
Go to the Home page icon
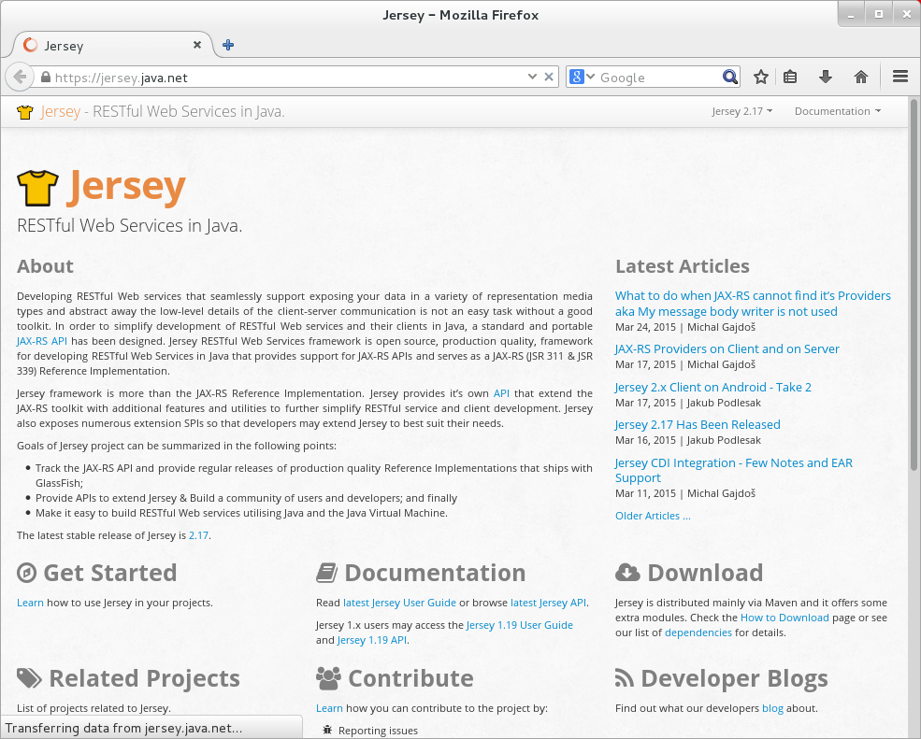(x=861, y=77)
